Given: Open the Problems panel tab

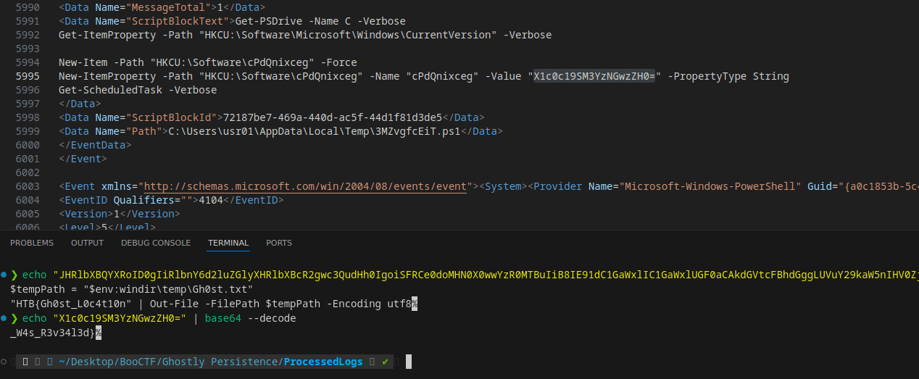Looking at the screenshot, I should click(32, 243).
